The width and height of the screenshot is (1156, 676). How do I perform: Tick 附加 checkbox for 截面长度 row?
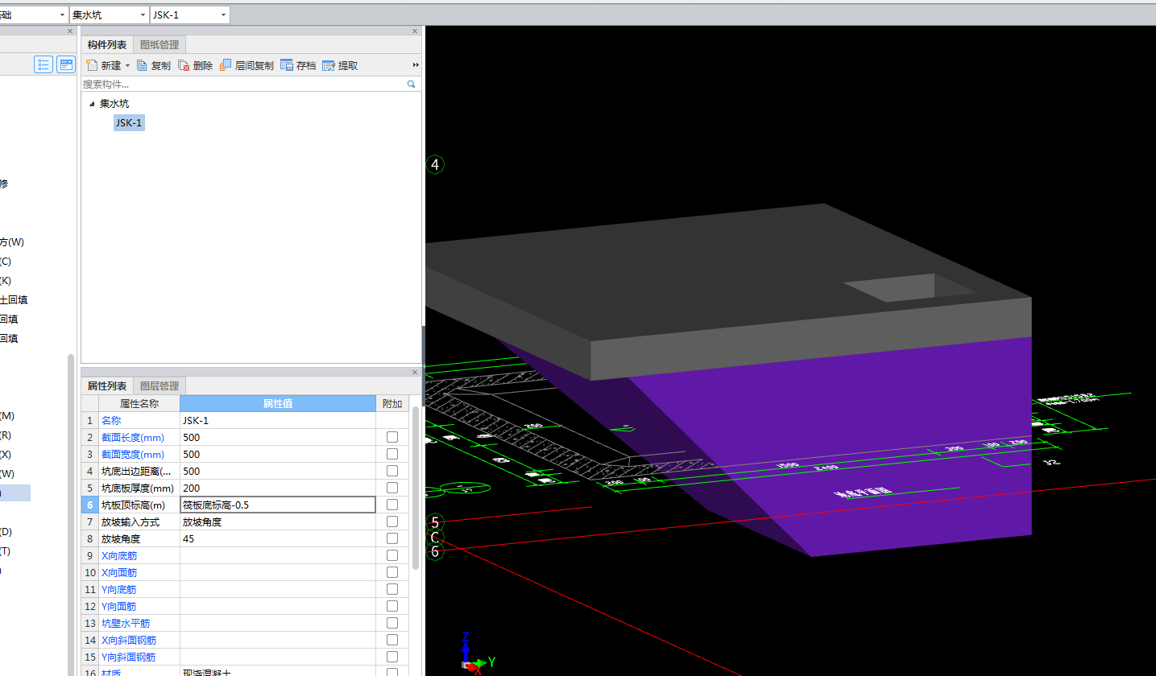[x=392, y=437]
